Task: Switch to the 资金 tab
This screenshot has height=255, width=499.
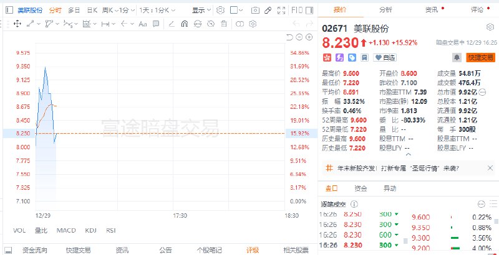Action: (x=361, y=188)
